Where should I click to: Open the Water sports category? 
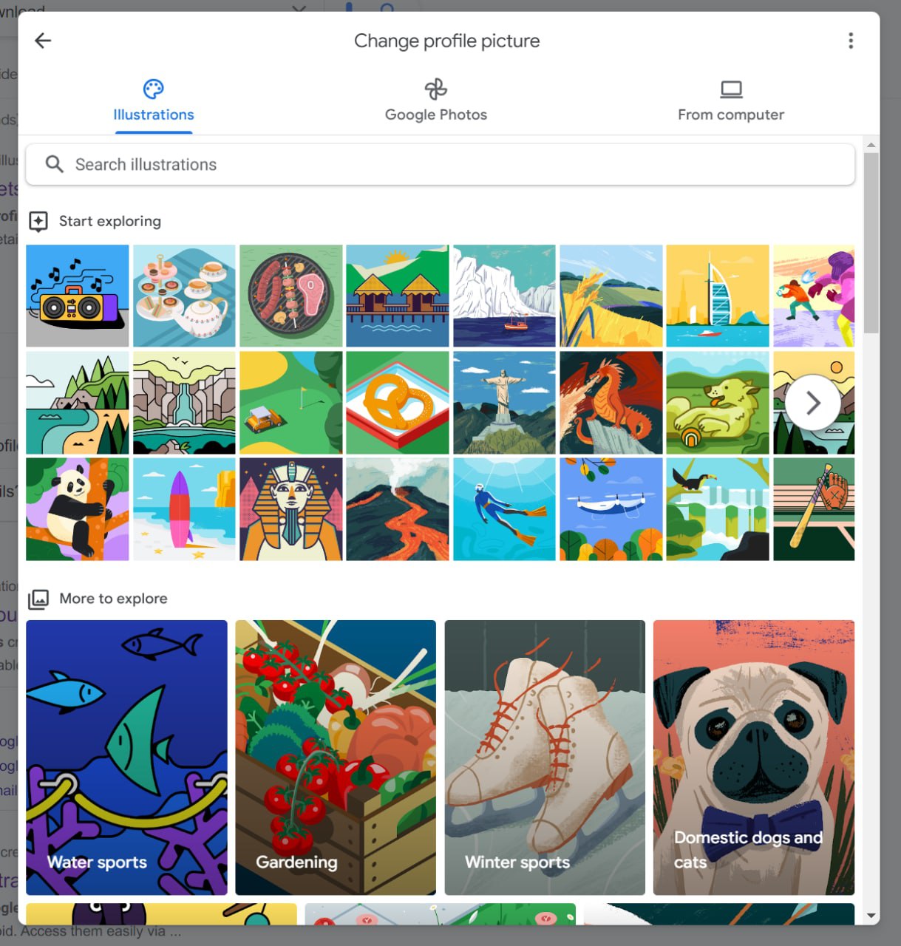126,758
